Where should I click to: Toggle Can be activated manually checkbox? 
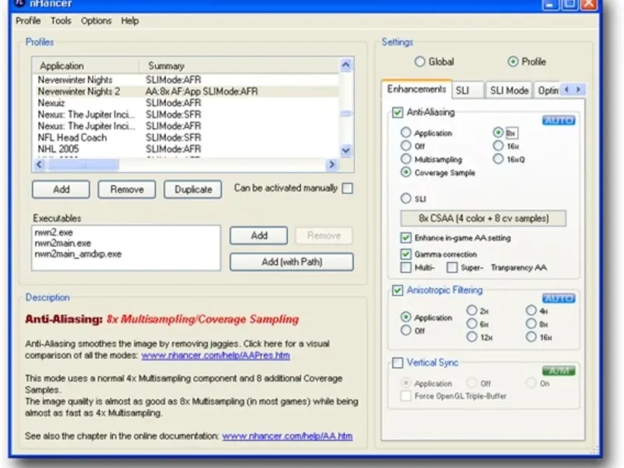click(x=347, y=188)
